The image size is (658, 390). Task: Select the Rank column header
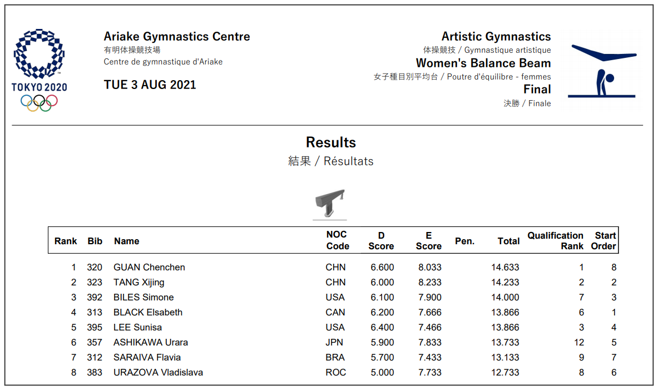66,241
